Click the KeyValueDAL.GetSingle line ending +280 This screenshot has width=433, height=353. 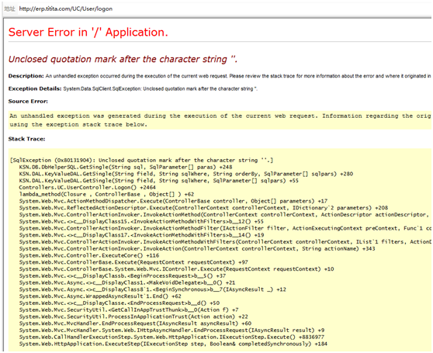(186, 174)
